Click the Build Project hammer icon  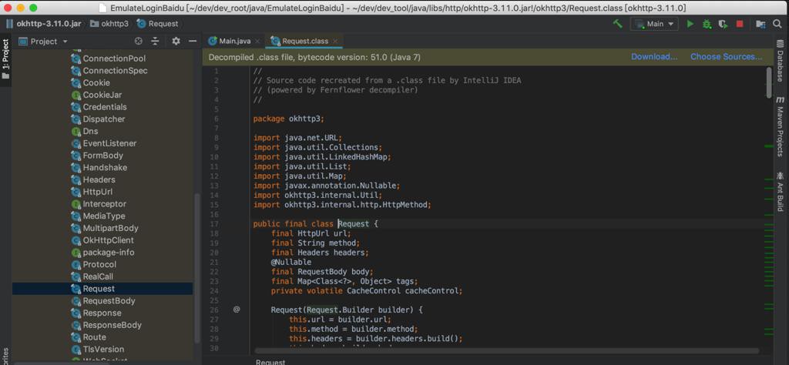click(x=617, y=24)
